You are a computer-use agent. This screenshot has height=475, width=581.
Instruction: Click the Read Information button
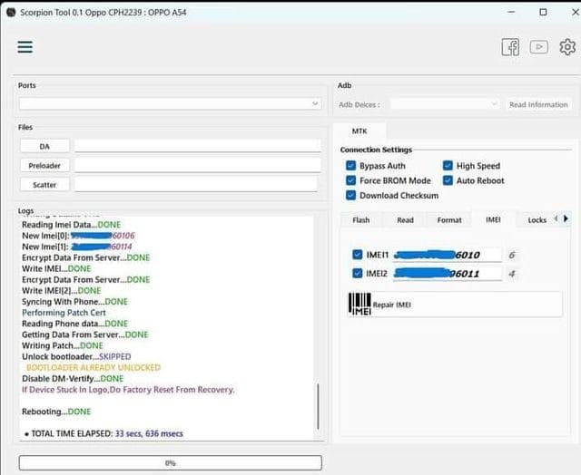538,104
